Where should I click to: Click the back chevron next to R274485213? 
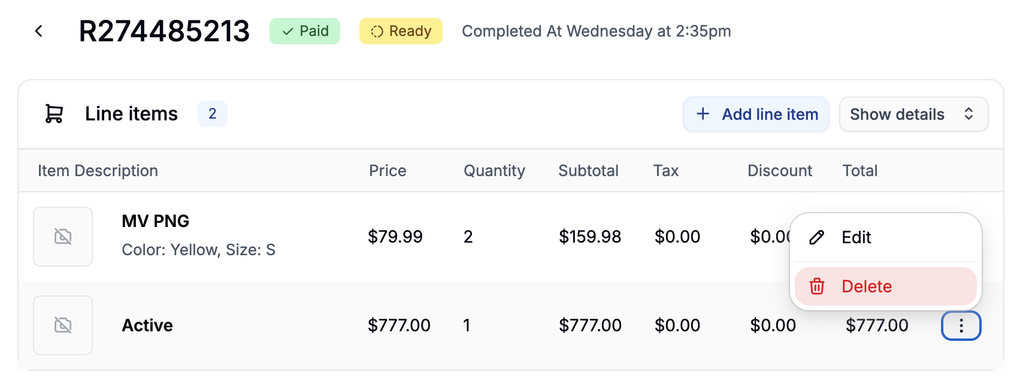tap(38, 31)
